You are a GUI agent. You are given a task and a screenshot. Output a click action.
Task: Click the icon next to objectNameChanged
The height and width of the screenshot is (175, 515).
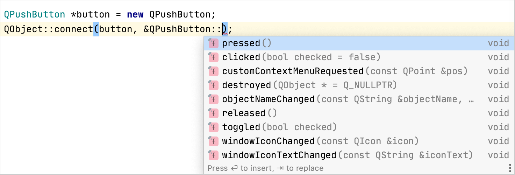213,99
